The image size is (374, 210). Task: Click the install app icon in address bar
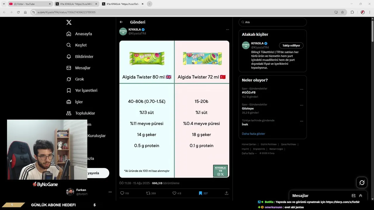(336, 12)
